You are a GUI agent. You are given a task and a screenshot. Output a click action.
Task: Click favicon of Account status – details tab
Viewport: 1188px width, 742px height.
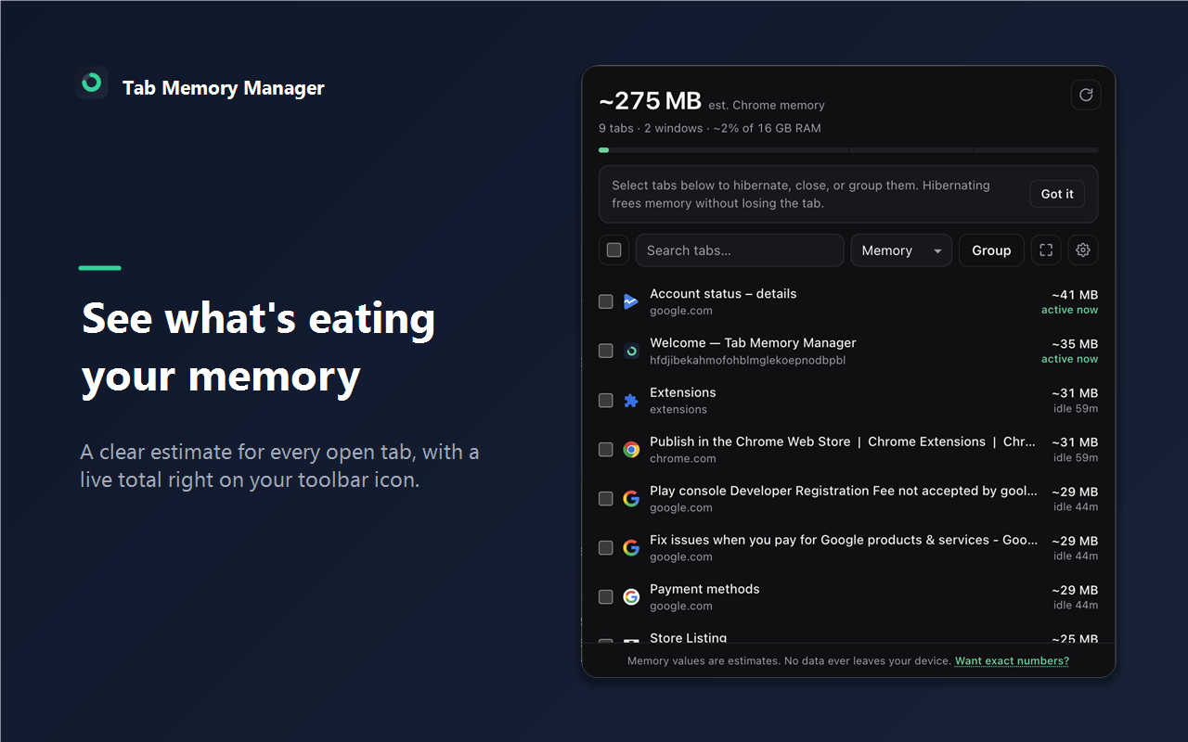631,301
